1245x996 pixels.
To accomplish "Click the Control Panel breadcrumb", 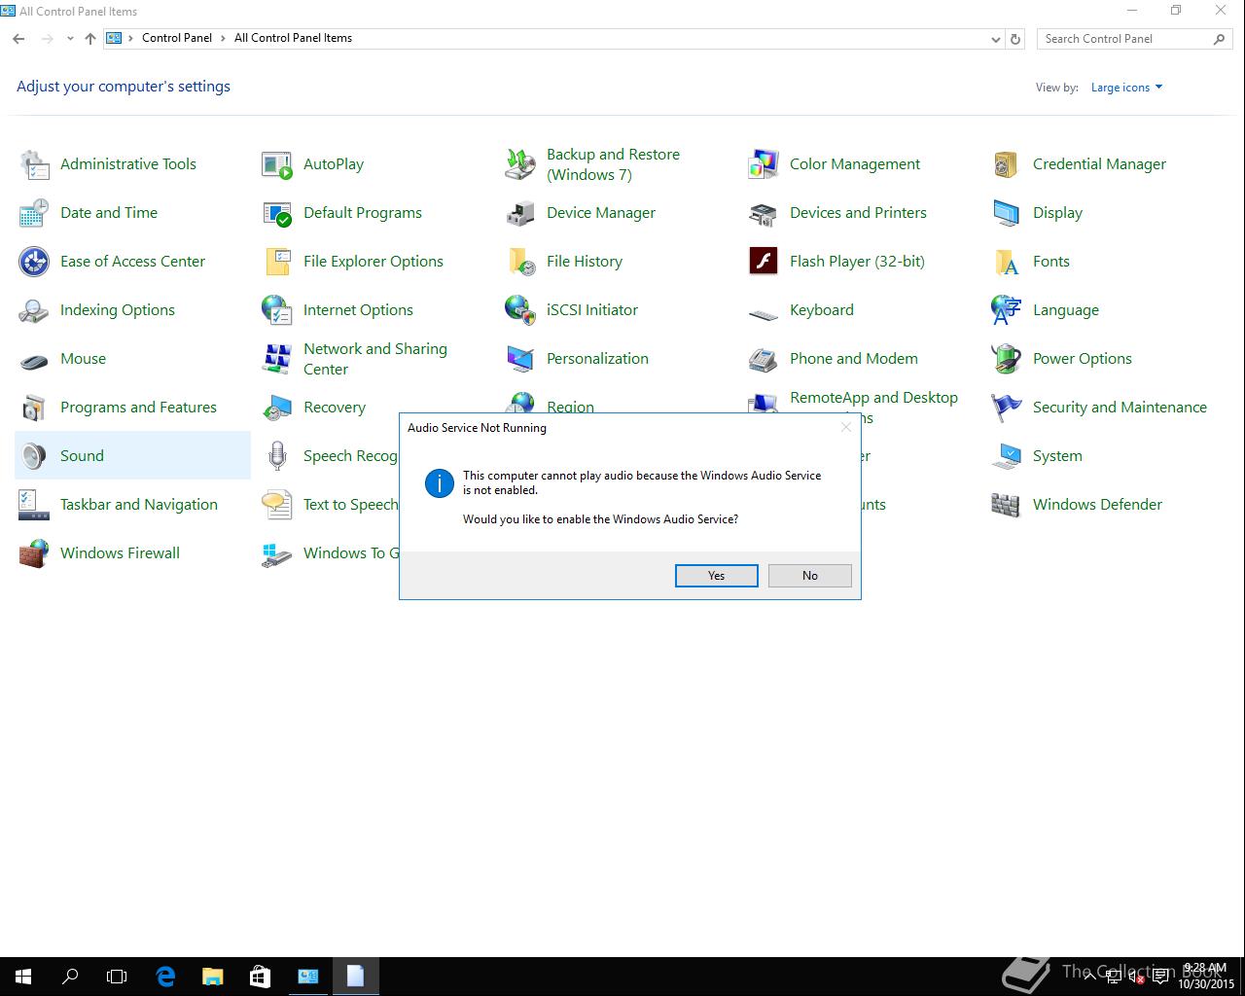I will (177, 38).
